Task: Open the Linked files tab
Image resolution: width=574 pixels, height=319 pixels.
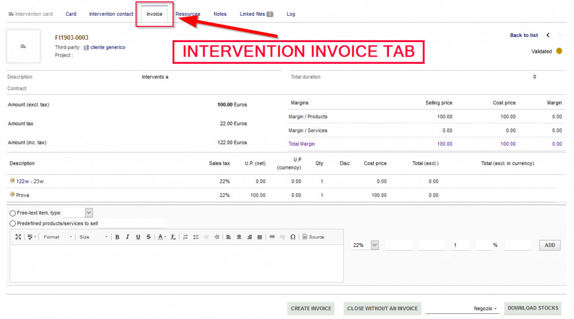Action: point(256,14)
